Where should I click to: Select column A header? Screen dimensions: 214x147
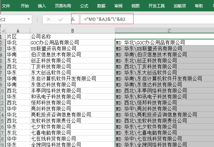[18, 31]
